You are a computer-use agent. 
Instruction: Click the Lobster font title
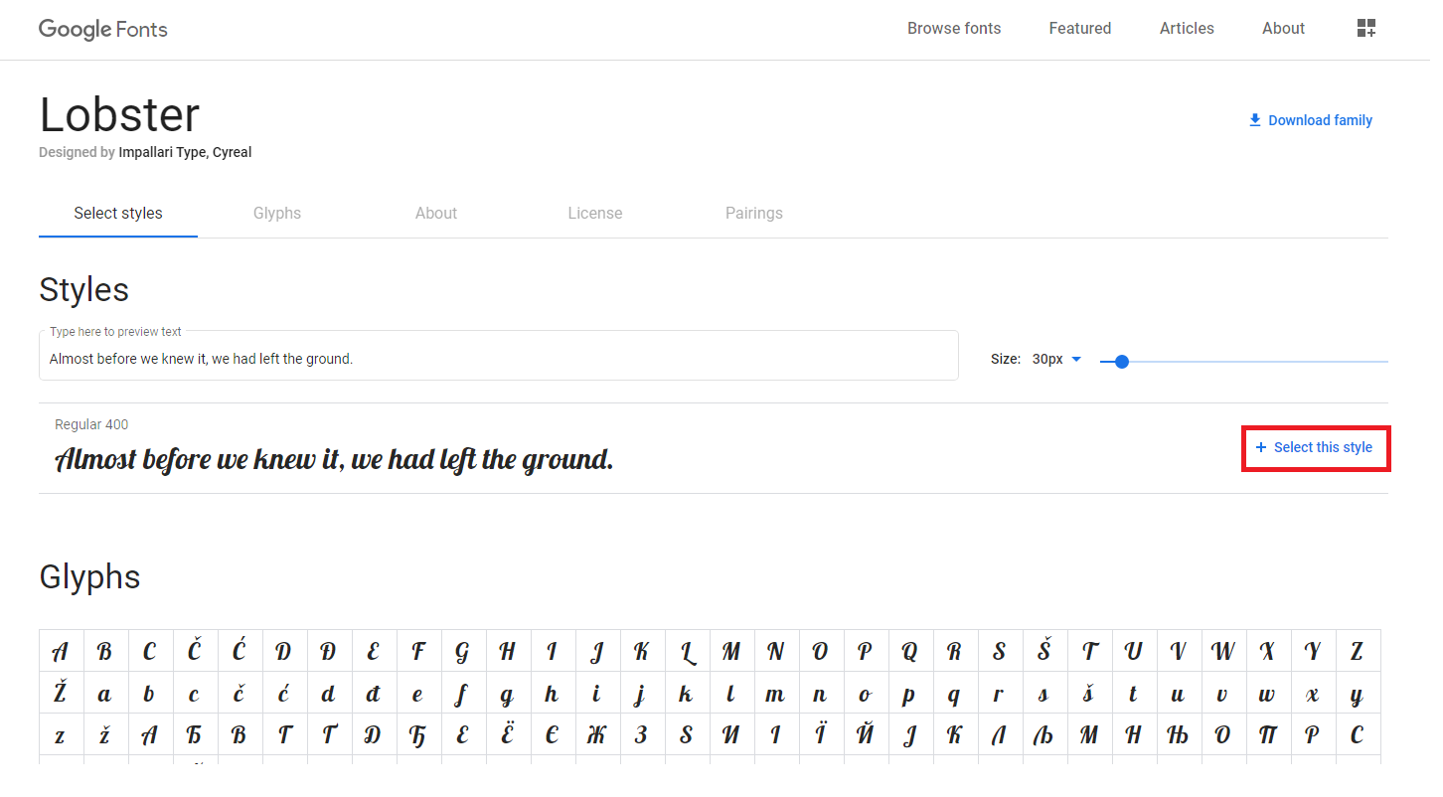119,114
